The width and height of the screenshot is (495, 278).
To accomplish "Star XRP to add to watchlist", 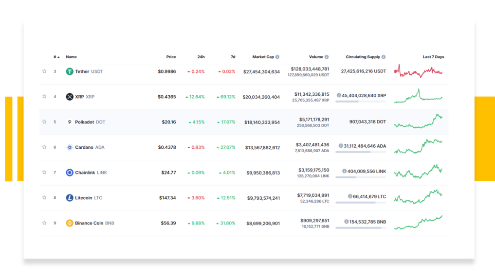I will (44, 96).
